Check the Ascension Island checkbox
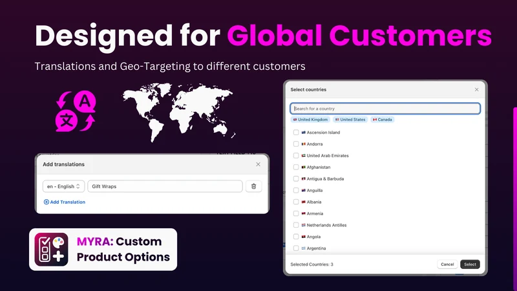The height and width of the screenshot is (291, 517). [x=296, y=133]
